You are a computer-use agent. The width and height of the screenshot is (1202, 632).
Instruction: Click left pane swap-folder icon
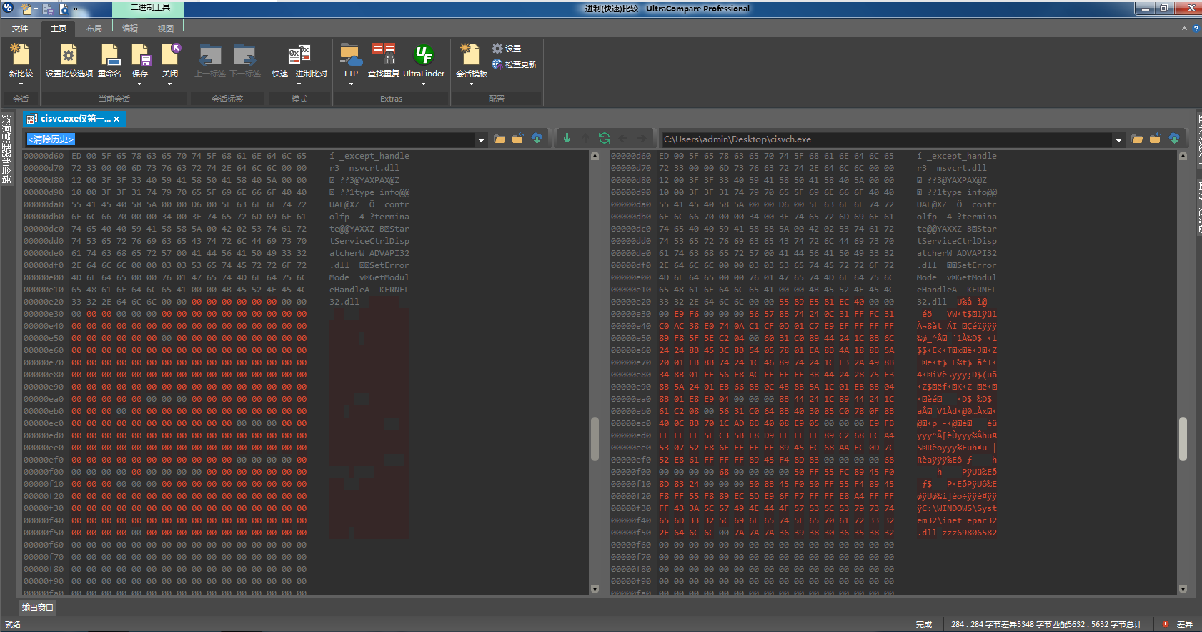point(518,139)
